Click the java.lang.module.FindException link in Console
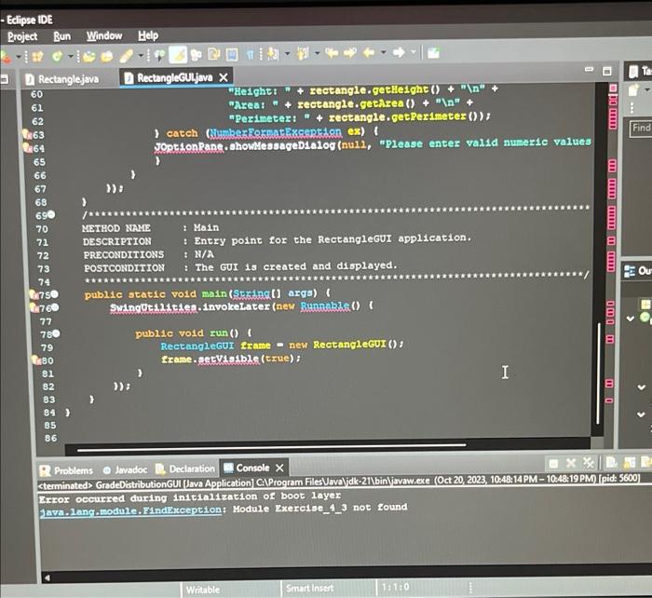The width and height of the screenshot is (652, 598). (x=130, y=510)
